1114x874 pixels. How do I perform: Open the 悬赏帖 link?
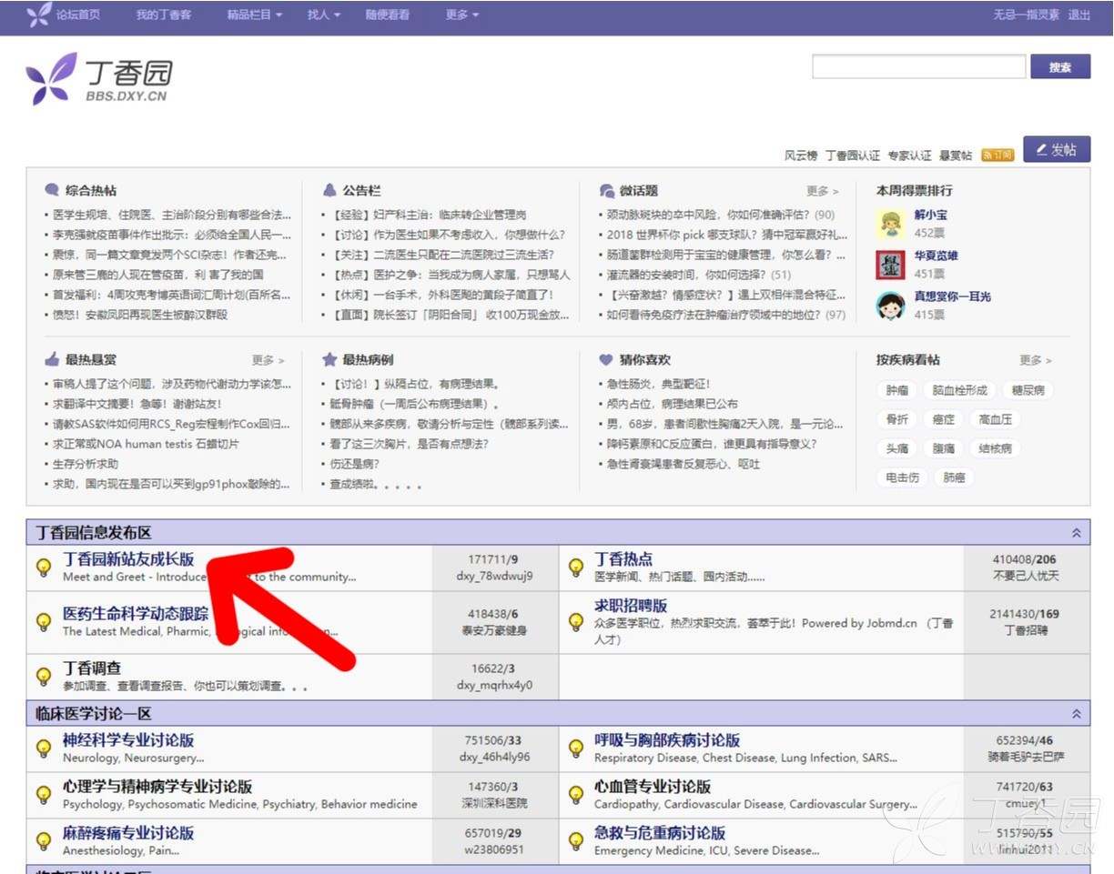[956, 156]
